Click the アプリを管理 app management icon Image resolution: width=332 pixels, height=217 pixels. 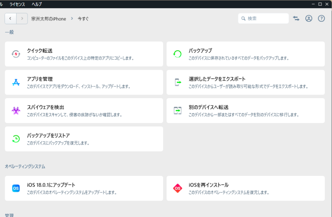tap(16, 82)
